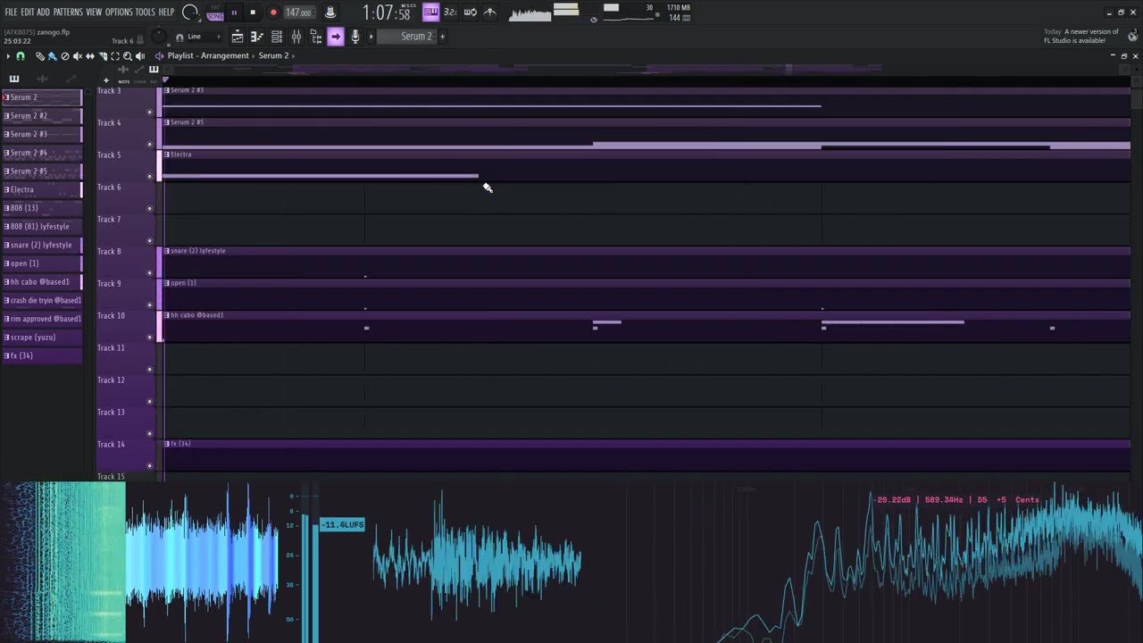This screenshot has width=1143, height=643.
Task: Toggle the countdown before recording icon
Action: 450,12
